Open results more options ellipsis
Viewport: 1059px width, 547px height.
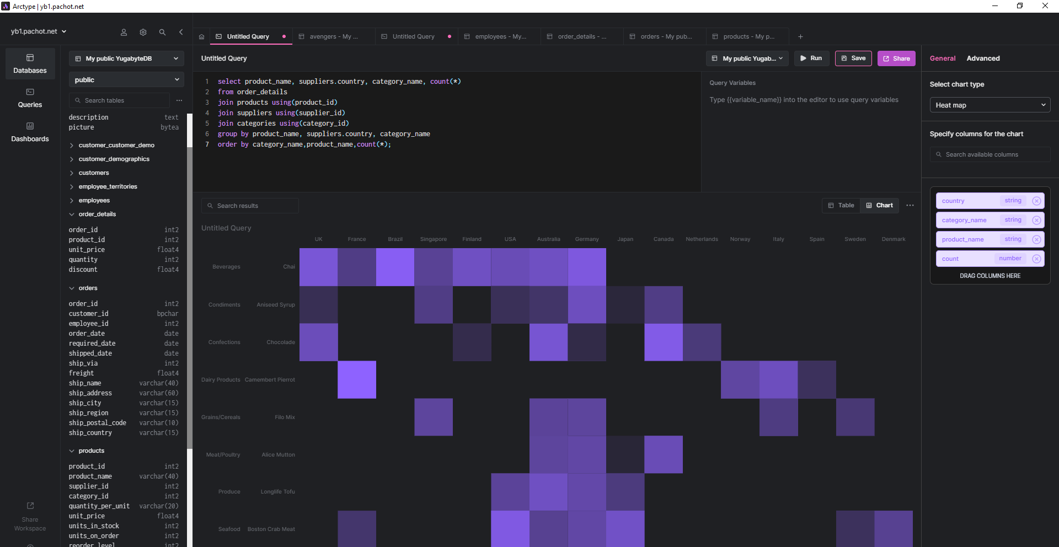tap(910, 206)
